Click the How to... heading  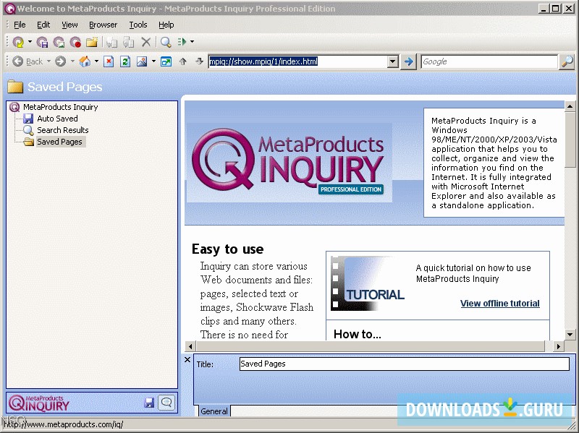(357, 334)
